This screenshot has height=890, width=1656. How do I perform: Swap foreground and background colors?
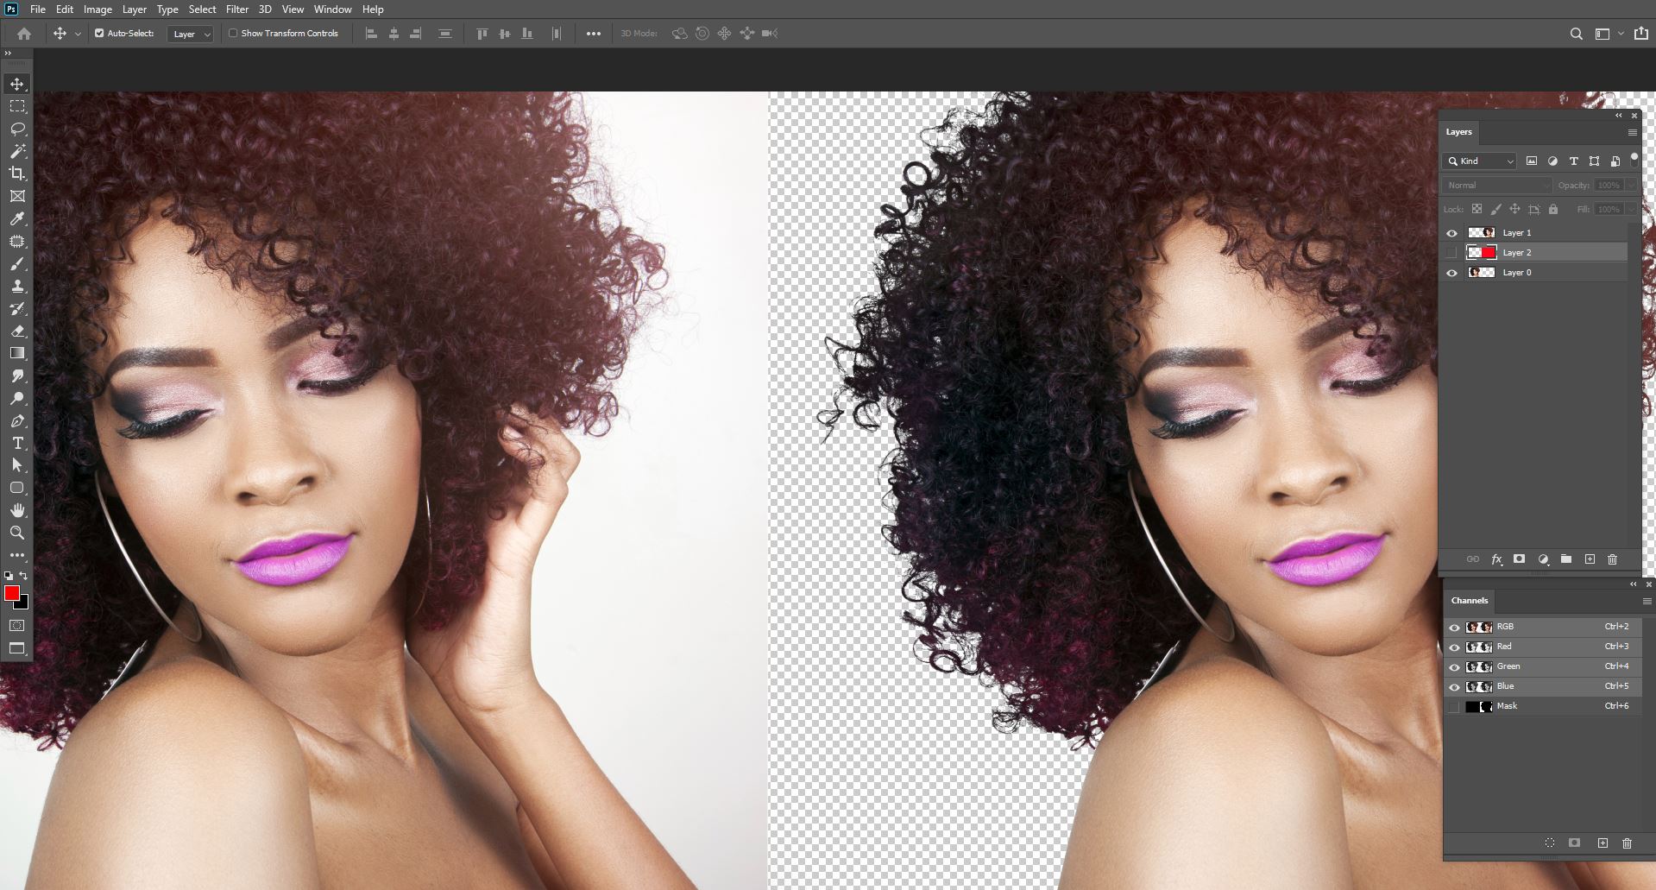[23, 576]
